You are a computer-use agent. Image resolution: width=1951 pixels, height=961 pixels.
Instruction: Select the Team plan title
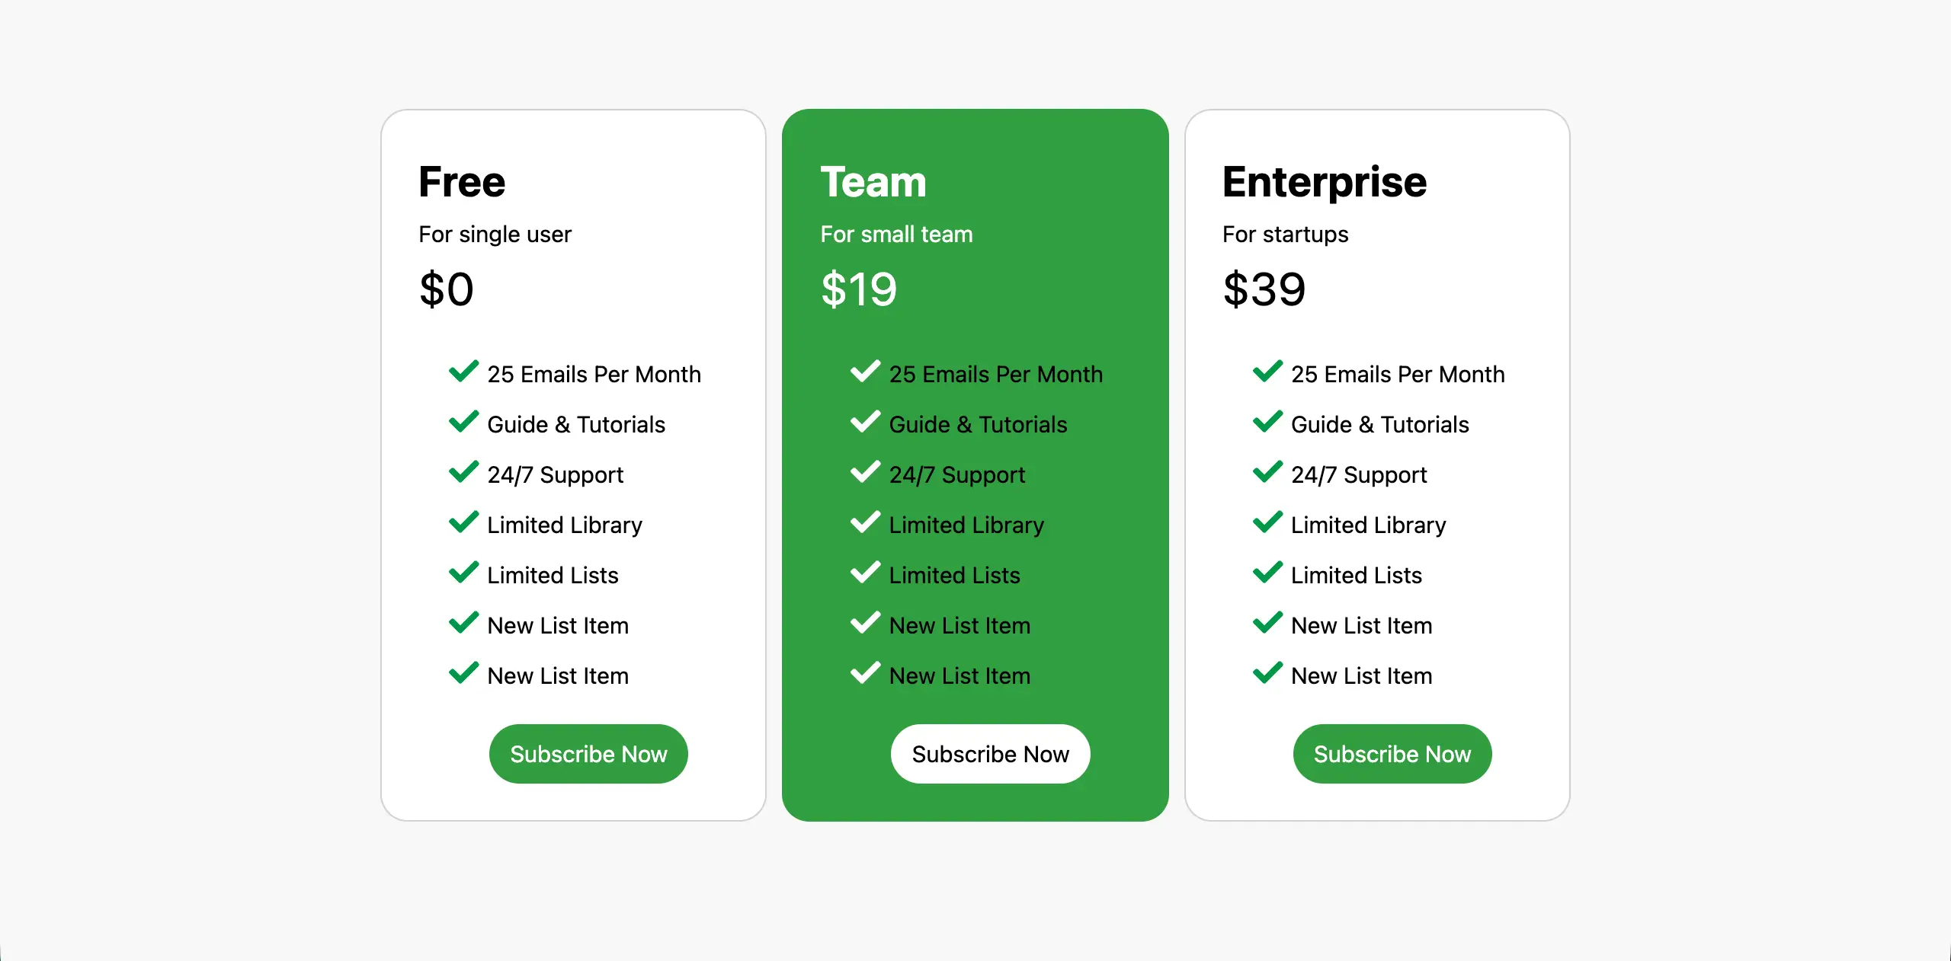(x=873, y=181)
